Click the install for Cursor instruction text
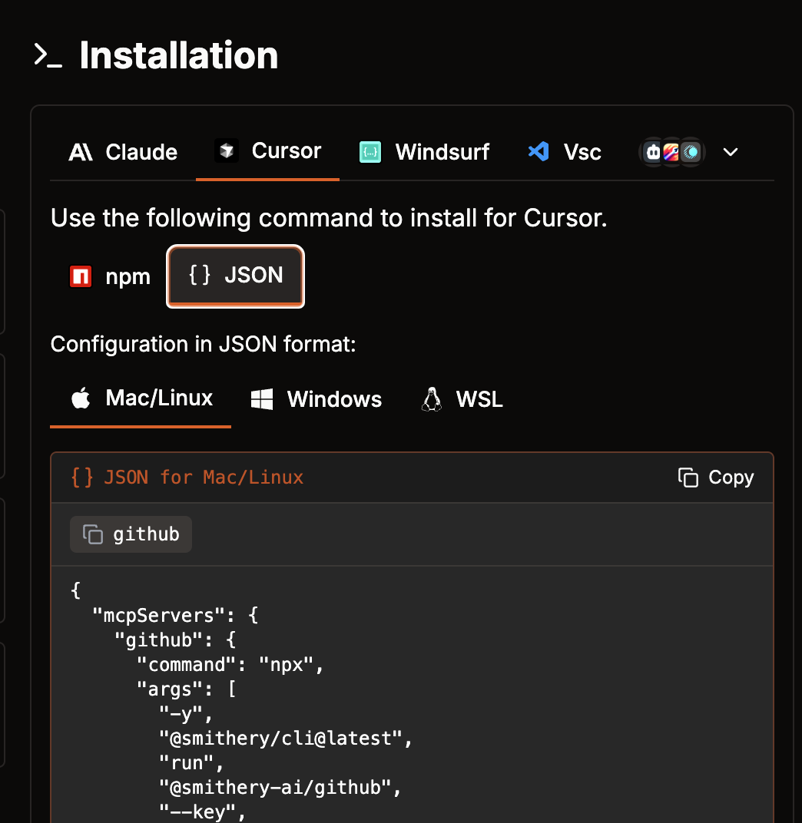802x823 pixels. (x=329, y=218)
